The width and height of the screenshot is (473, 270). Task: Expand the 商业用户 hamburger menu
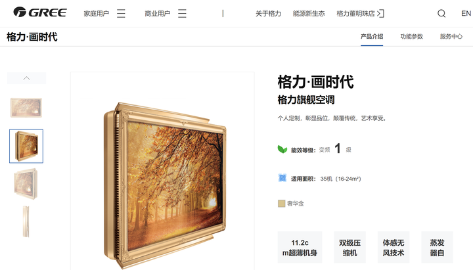[182, 14]
